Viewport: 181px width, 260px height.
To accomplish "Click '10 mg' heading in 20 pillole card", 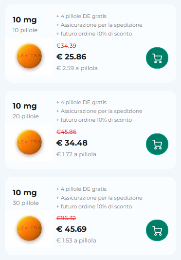I will tap(24, 106).
